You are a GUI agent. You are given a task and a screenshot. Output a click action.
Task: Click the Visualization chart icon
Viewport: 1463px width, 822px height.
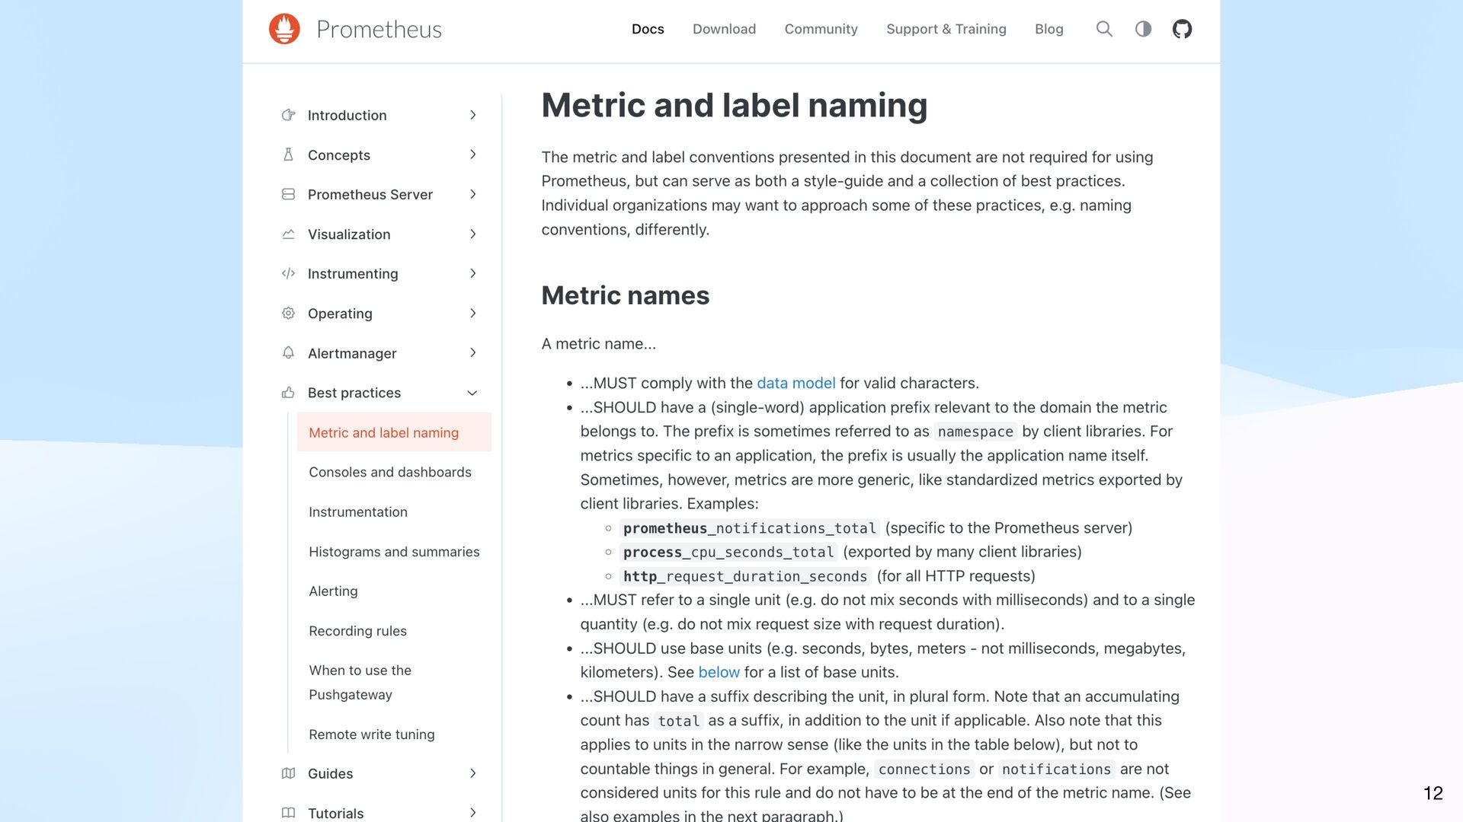(x=288, y=234)
